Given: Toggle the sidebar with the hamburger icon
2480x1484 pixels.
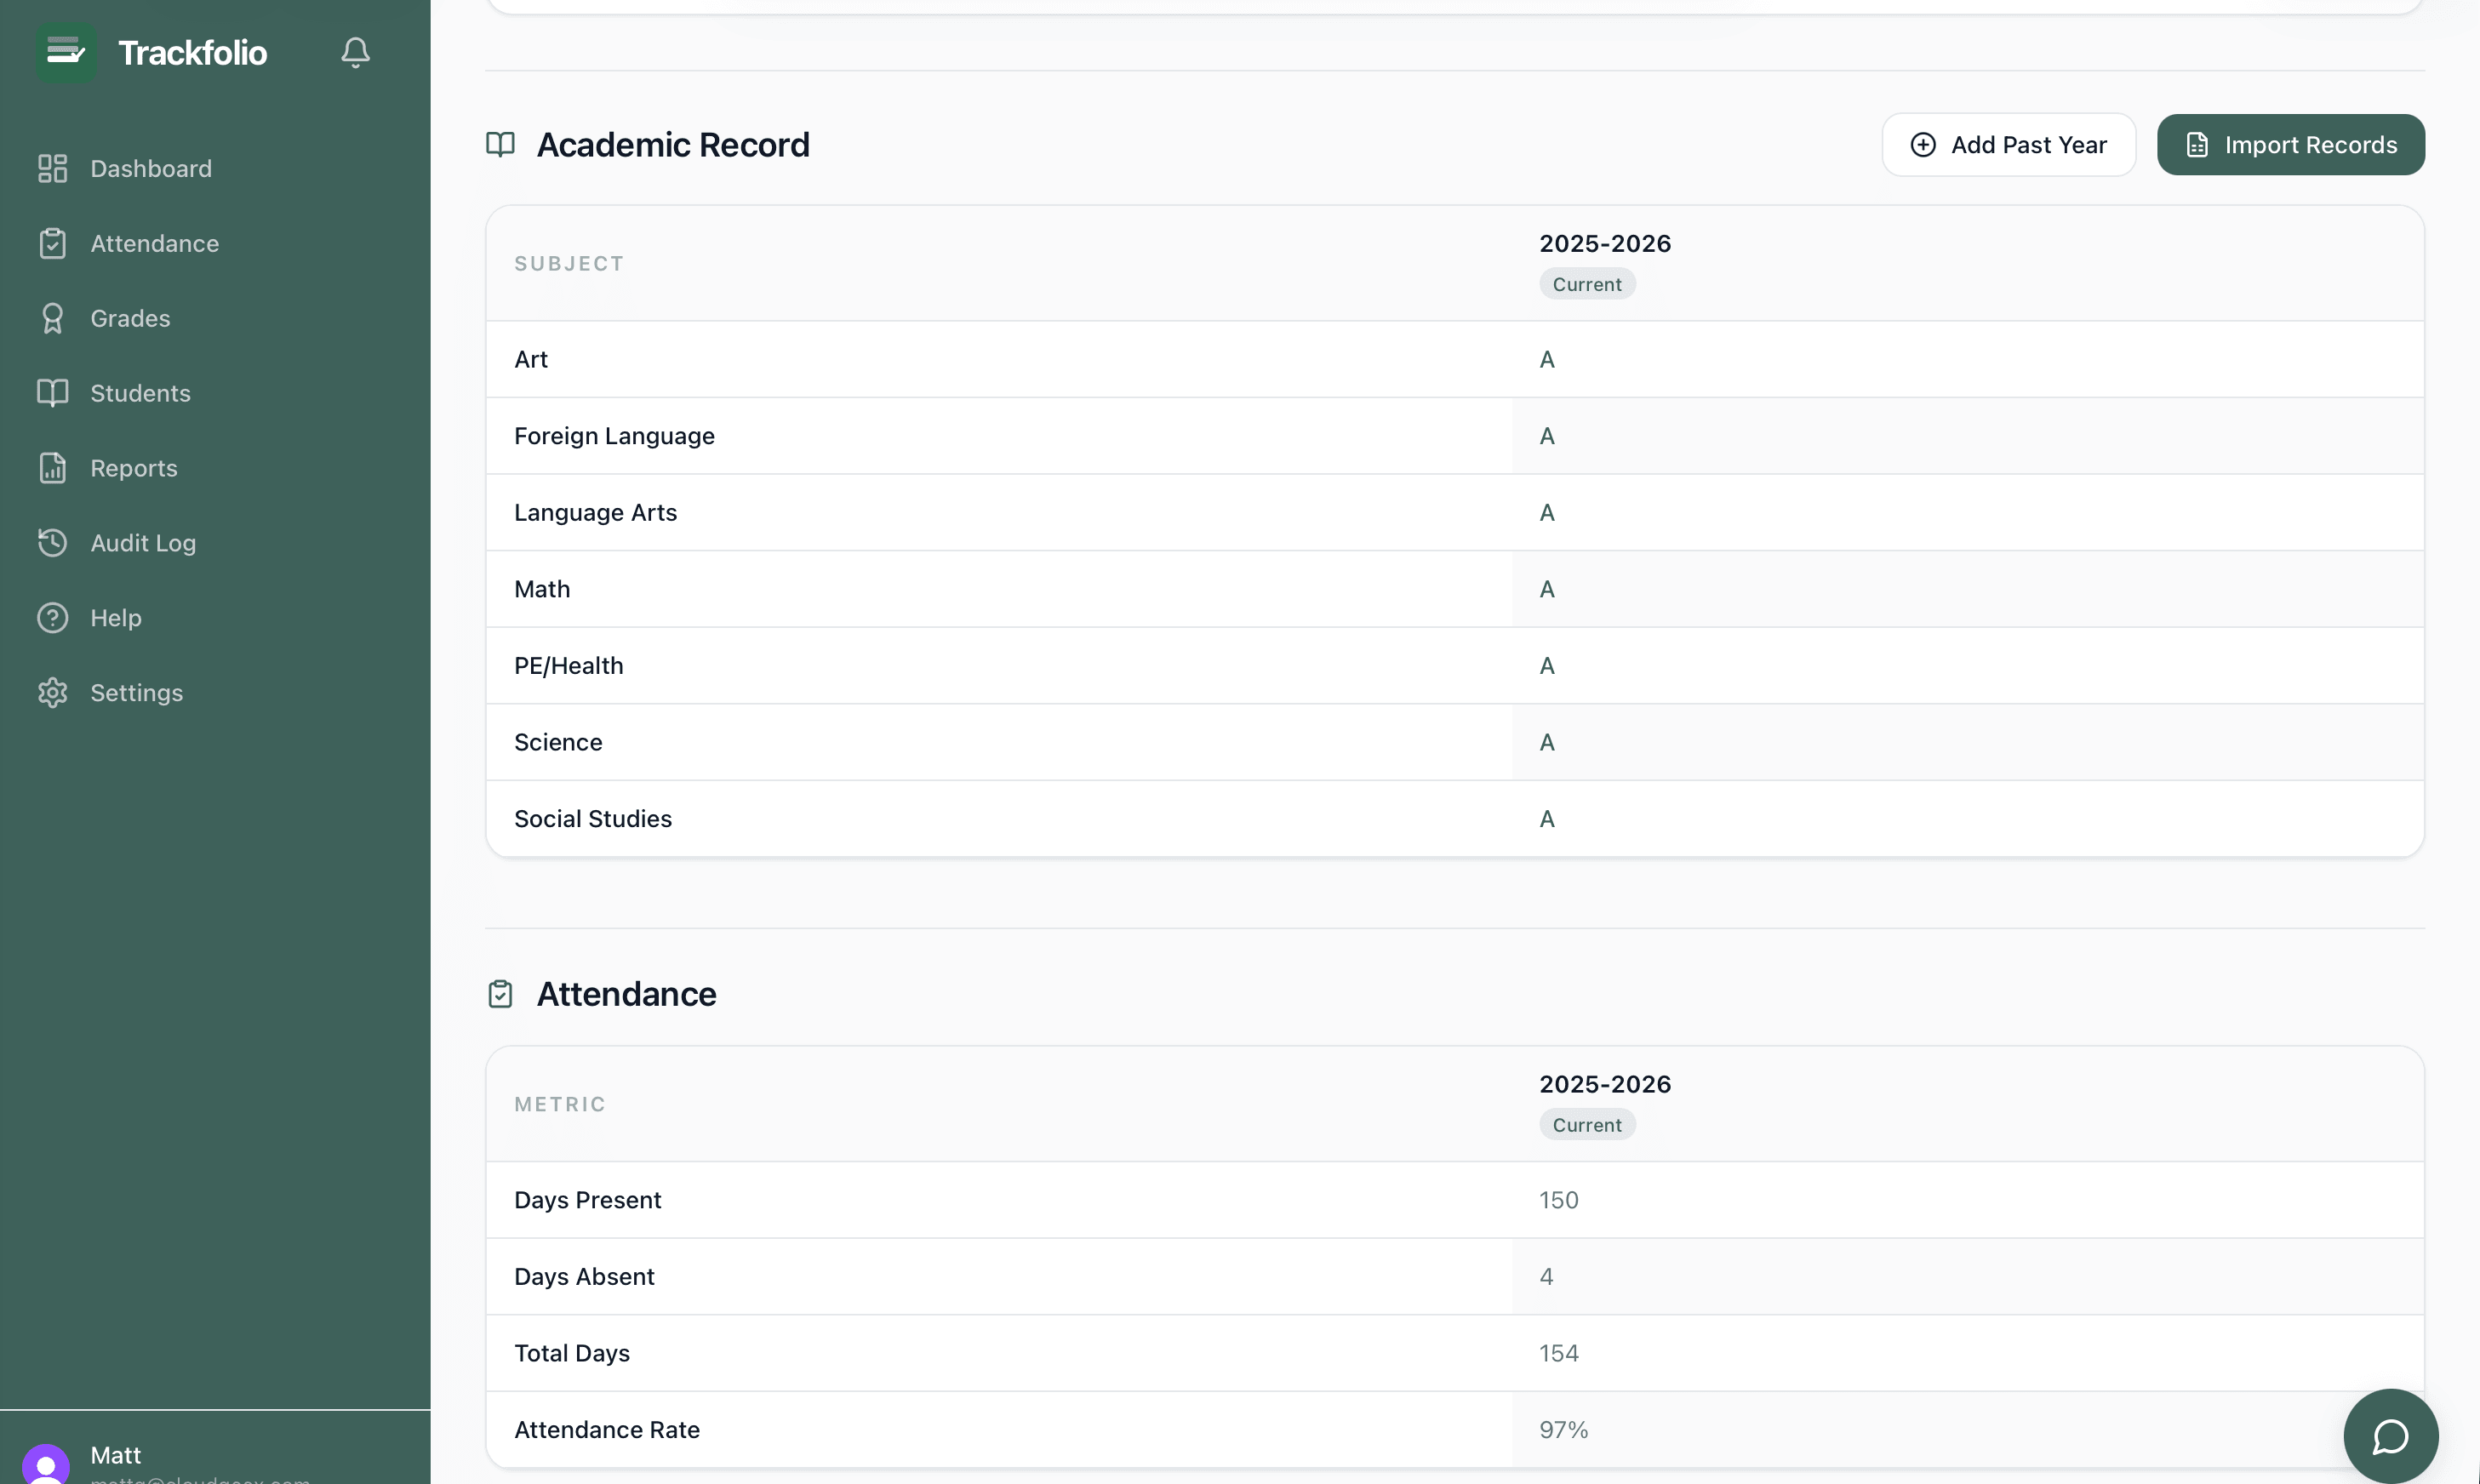Looking at the screenshot, I should click(65, 52).
